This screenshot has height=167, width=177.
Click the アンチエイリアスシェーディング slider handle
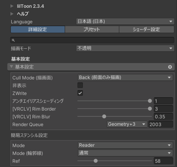point(150,101)
